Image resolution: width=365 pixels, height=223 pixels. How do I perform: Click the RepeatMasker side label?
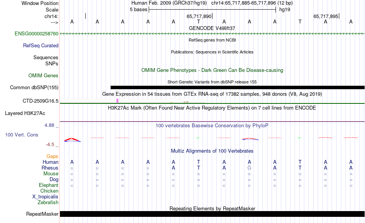[x=42, y=214]
